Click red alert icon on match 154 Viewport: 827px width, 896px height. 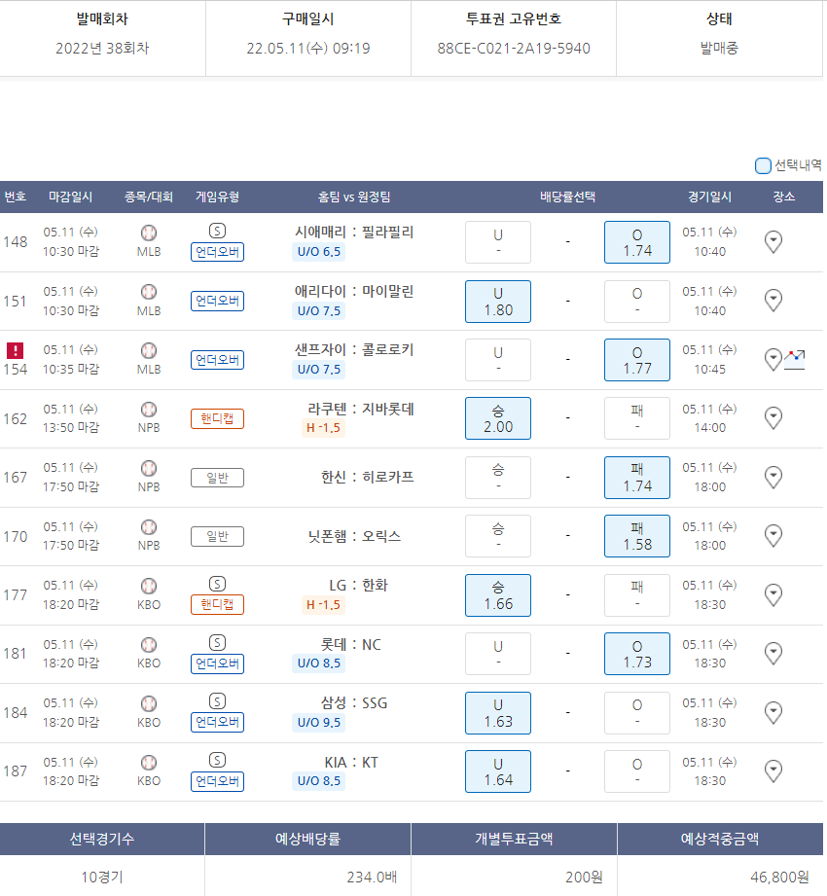point(15,350)
